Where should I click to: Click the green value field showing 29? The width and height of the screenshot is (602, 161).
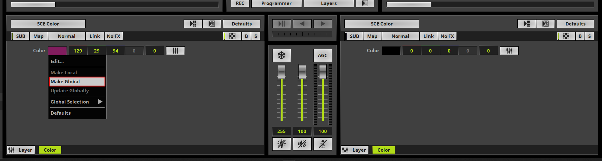tap(97, 51)
